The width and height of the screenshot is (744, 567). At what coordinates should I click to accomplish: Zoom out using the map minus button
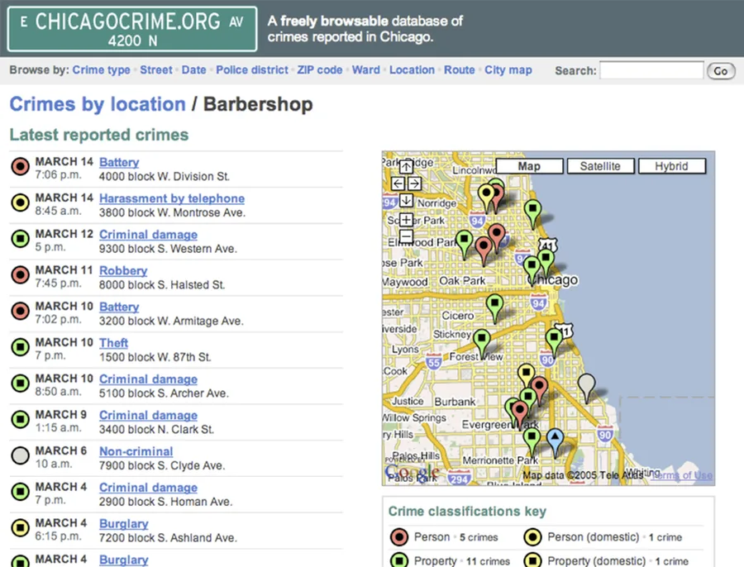pos(406,236)
